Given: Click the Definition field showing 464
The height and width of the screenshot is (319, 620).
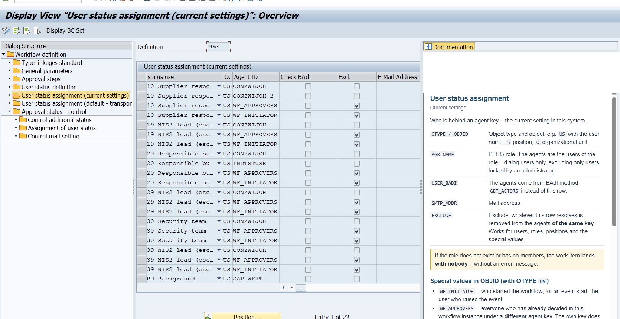Looking at the screenshot, I should [218, 46].
